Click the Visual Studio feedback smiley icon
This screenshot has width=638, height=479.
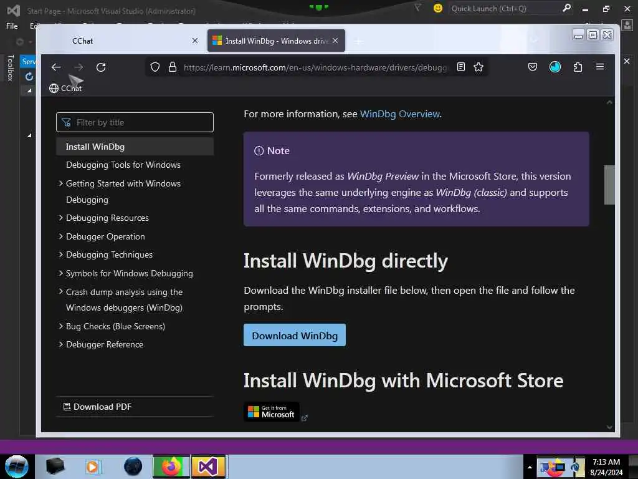438,8
